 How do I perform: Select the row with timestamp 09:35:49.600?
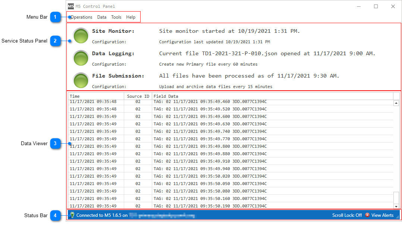[x=230, y=116]
